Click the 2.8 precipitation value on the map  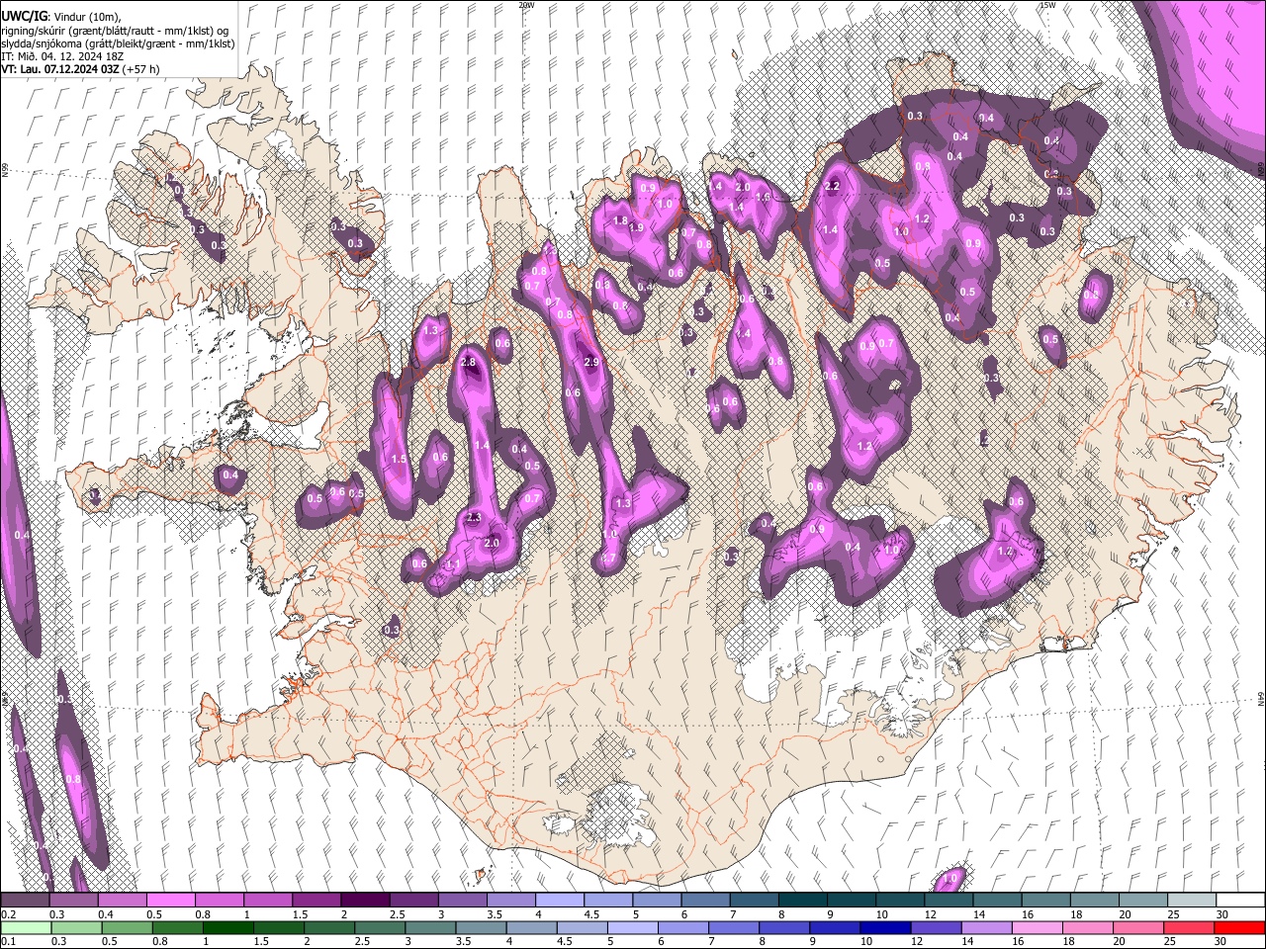pos(469,363)
